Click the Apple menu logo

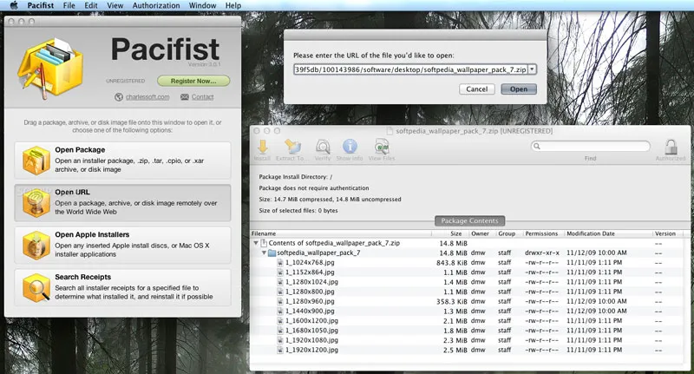pos(14,5)
